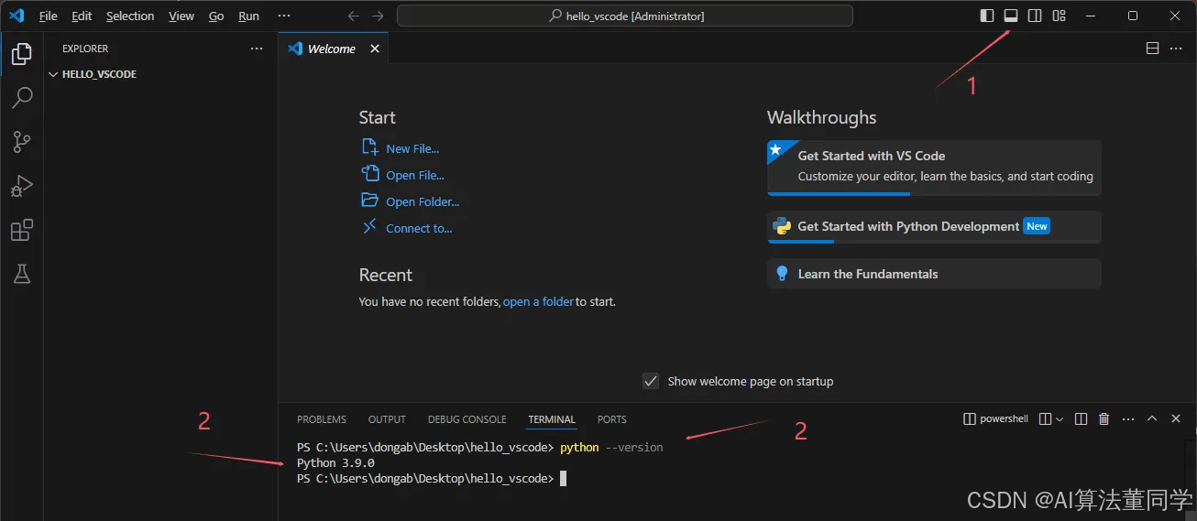Toggle the bottom panel layout icon
The width and height of the screenshot is (1197, 521).
(1011, 16)
